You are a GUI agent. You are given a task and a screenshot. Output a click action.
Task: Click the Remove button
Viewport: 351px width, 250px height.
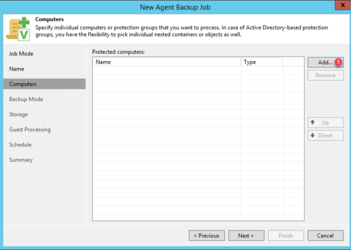[x=325, y=76]
